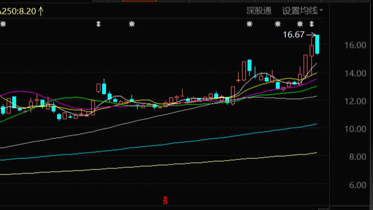Click the 深股通 label
This screenshot has width=373, height=210.
tap(259, 11)
